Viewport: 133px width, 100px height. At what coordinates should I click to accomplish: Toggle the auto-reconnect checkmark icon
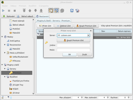pos(56,11)
